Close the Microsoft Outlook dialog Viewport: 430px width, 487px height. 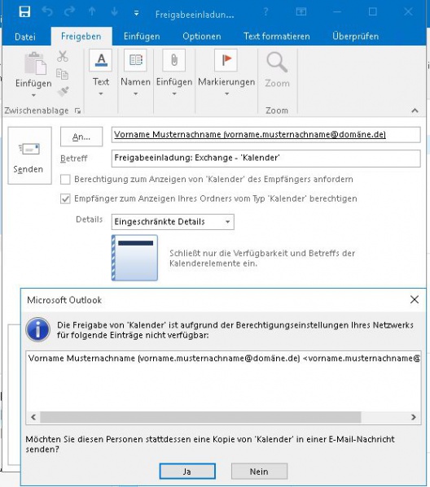(415, 300)
